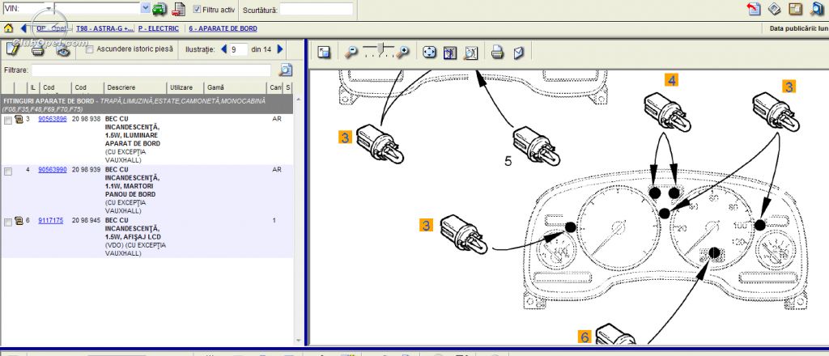The width and height of the screenshot is (829, 356).
Task: Open part number link 9117175
Action: click(x=51, y=220)
